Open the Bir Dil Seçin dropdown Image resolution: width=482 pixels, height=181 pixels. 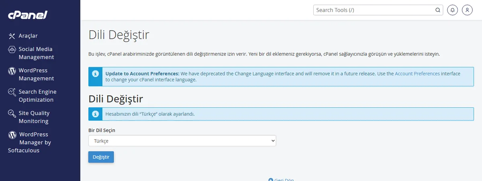182,141
